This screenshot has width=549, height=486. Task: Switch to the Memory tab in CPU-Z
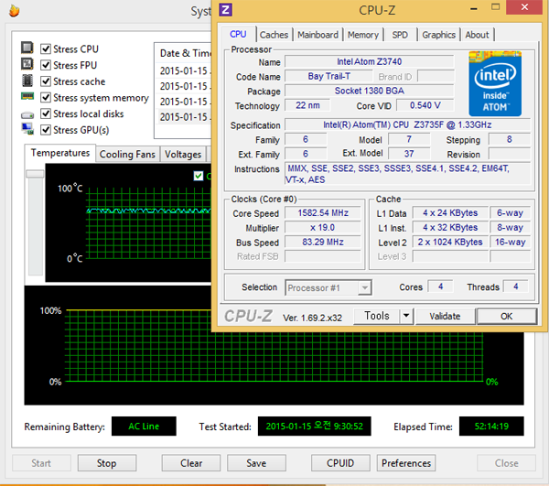point(363,35)
